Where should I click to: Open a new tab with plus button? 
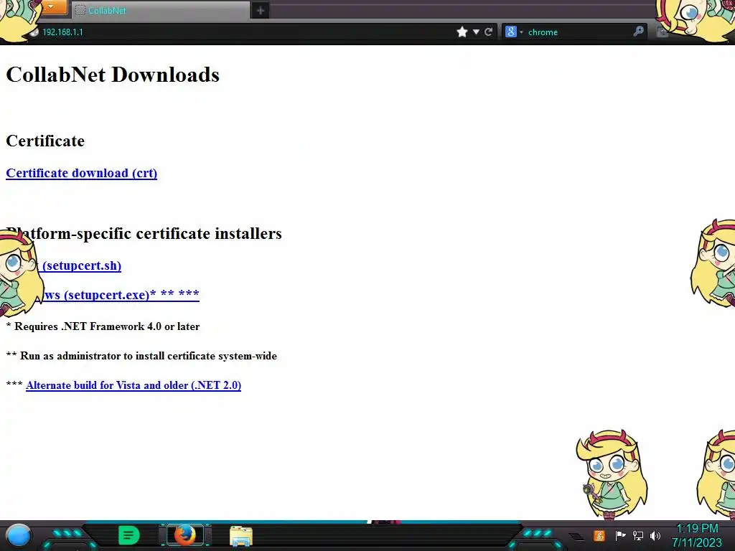click(x=261, y=10)
